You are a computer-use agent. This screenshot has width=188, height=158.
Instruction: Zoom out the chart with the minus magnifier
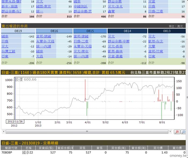click(x=183, y=132)
